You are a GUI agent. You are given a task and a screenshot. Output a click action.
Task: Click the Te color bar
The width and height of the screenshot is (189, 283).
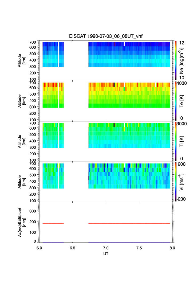176,101
